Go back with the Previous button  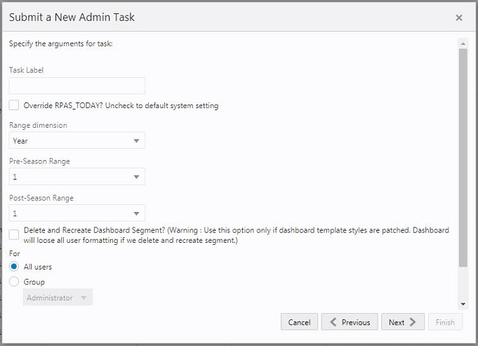point(350,322)
